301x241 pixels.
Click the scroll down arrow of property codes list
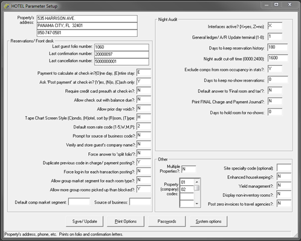point(197,204)
